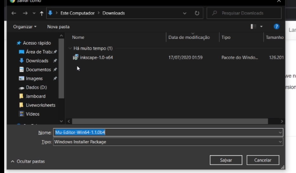Click the search magnifier icon
The height and width of the screenshot is (173, 296).
pyautogui.click(x=214, y=13)
